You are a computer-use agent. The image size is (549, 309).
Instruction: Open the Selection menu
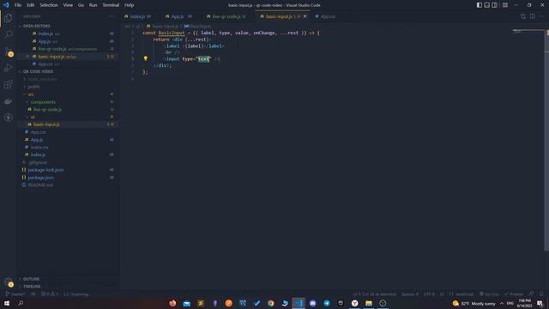point(49,5)
